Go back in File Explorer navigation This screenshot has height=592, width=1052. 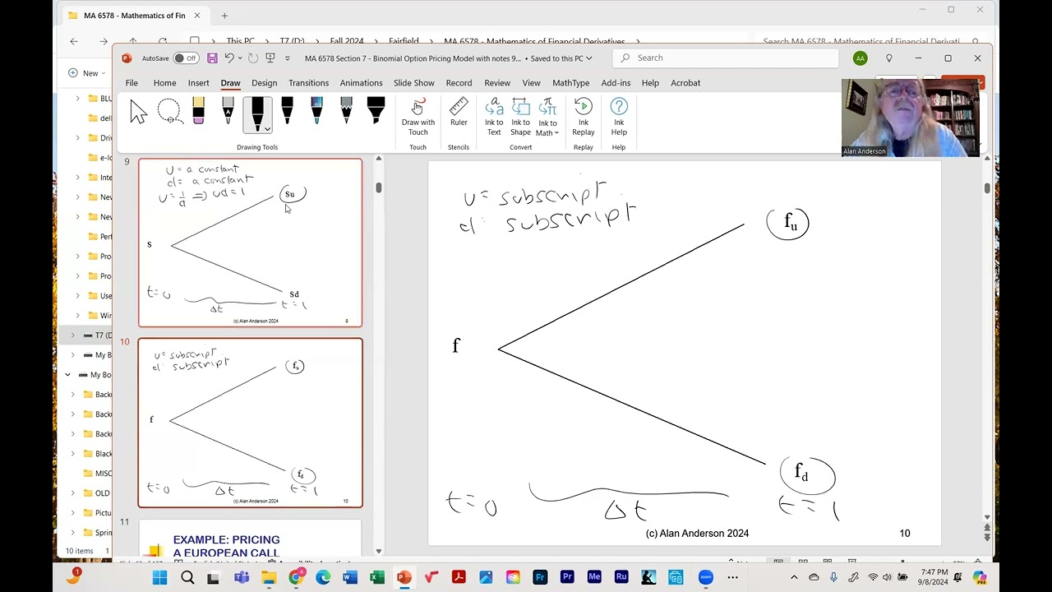tap(74, 41)
